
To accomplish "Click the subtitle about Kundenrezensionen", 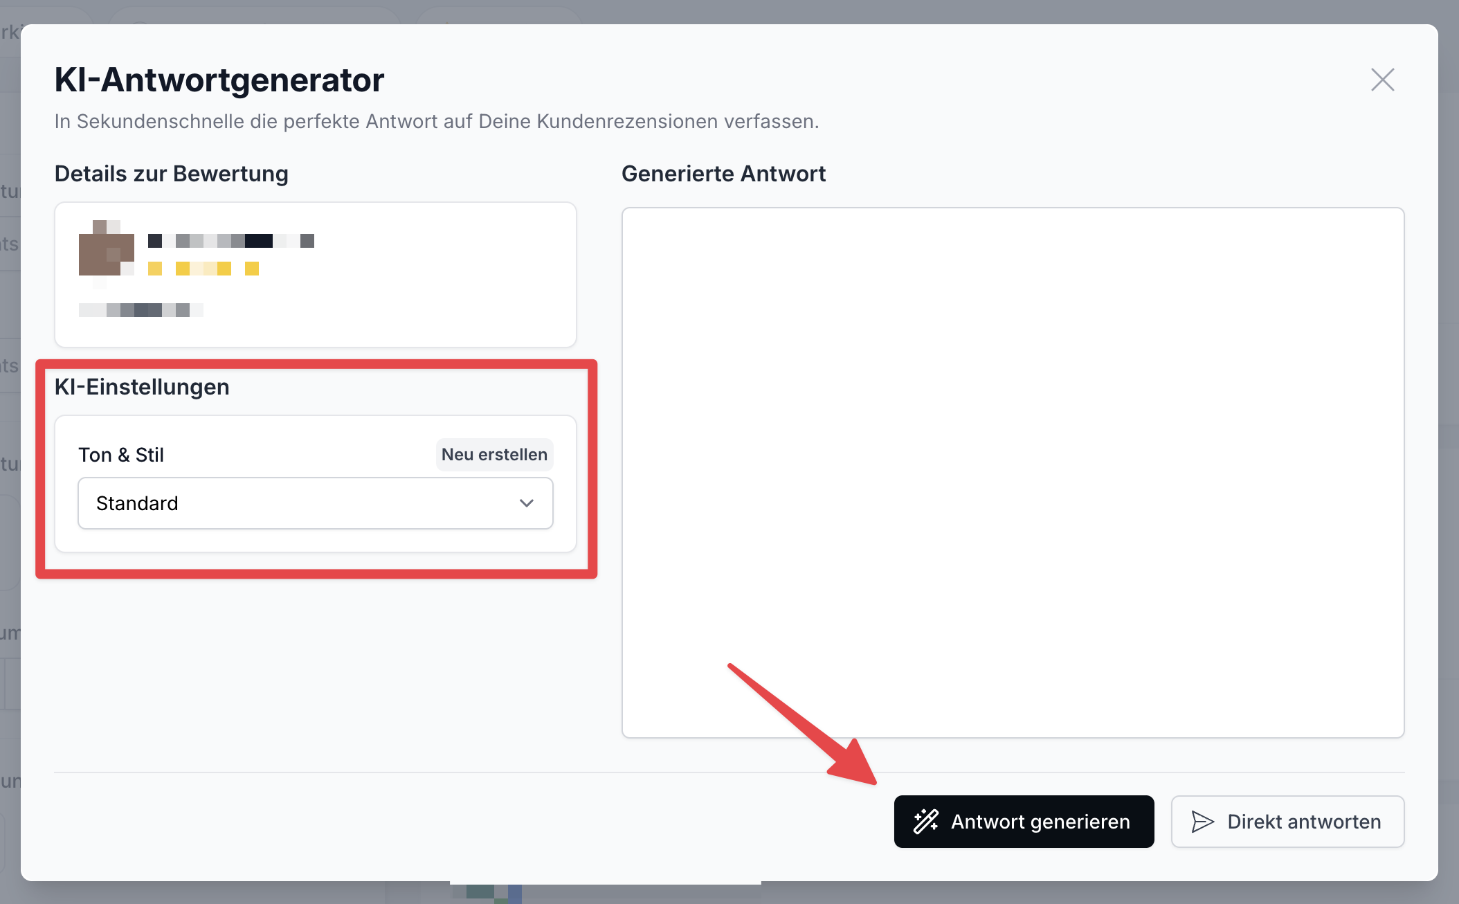I will (x=436, y=122).
